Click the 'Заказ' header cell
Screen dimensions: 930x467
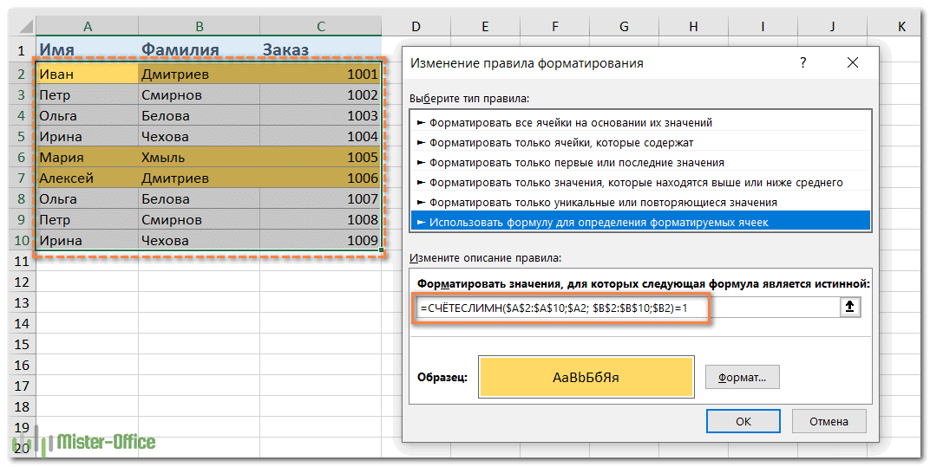tap(320, 49)
